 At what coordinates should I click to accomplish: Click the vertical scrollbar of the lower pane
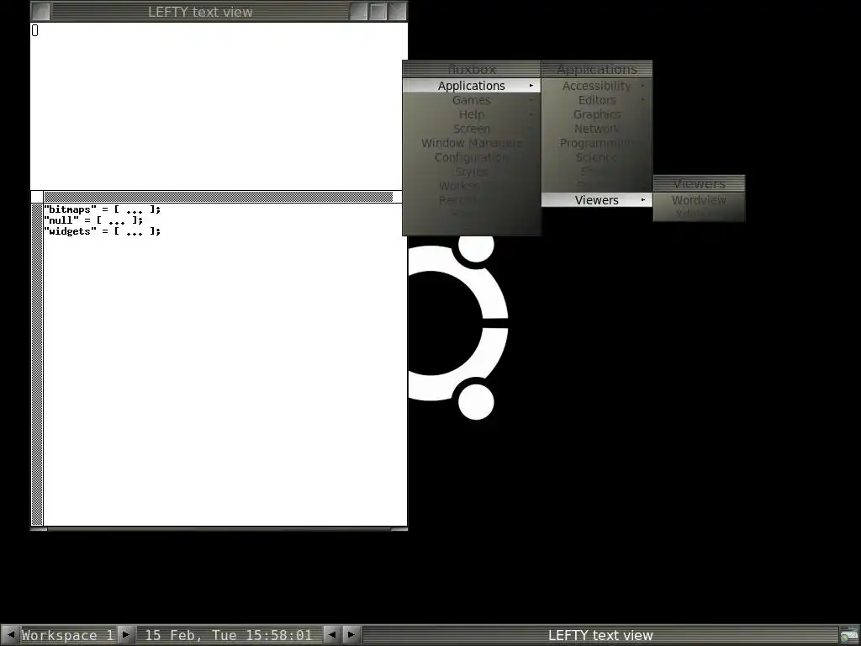pyautogui.click(x=37, y=365)
